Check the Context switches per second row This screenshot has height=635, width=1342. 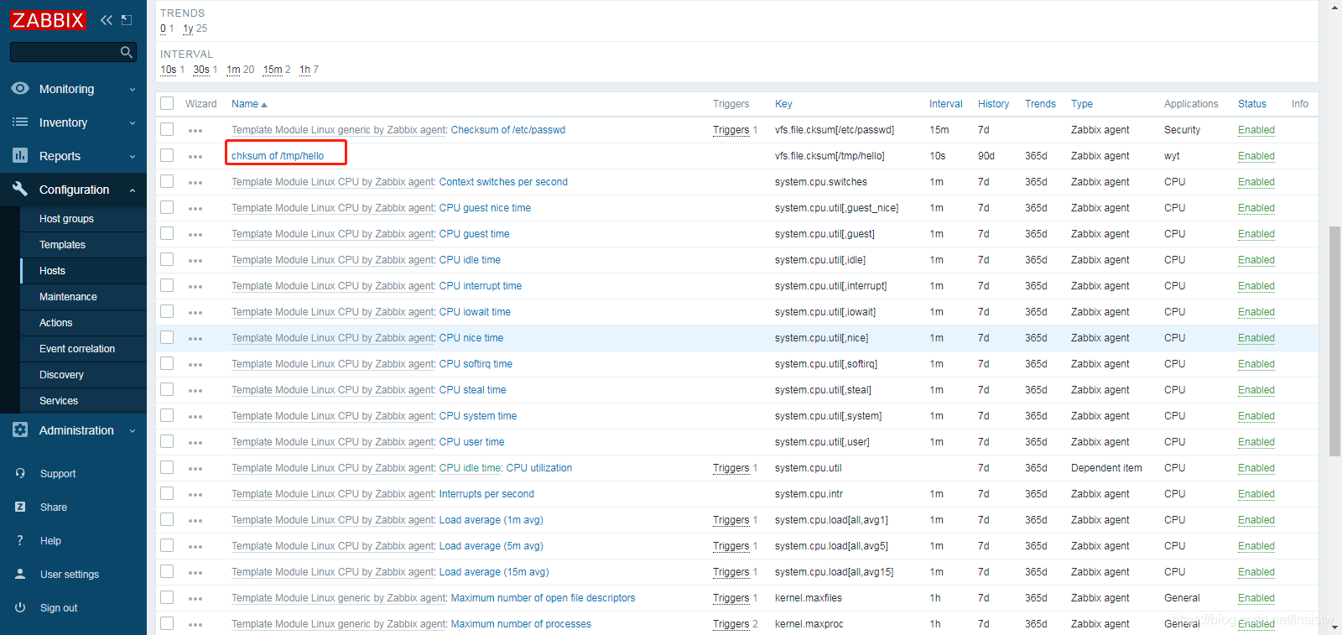167,181
